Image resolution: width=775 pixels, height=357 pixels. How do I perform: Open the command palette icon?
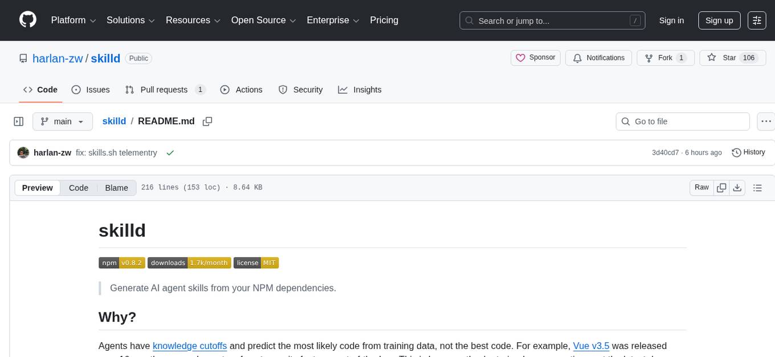757,21
